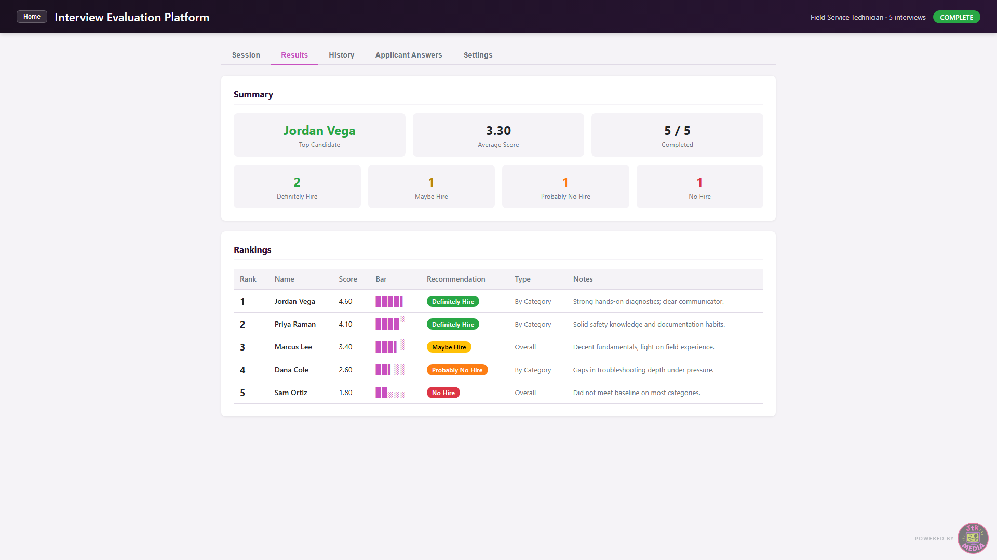The height and width of the screenshot is (560, 997).
Task: Open the History tab
Action: (x=341, y=55)
